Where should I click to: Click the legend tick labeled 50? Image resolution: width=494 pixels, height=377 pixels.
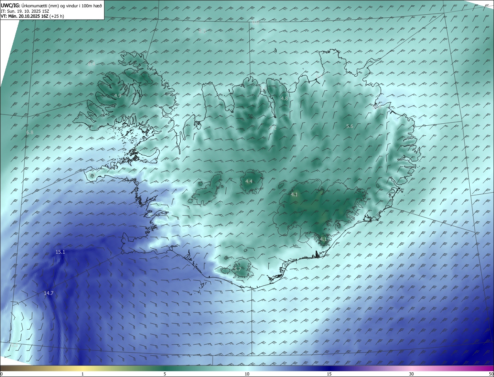coord(491,374)
